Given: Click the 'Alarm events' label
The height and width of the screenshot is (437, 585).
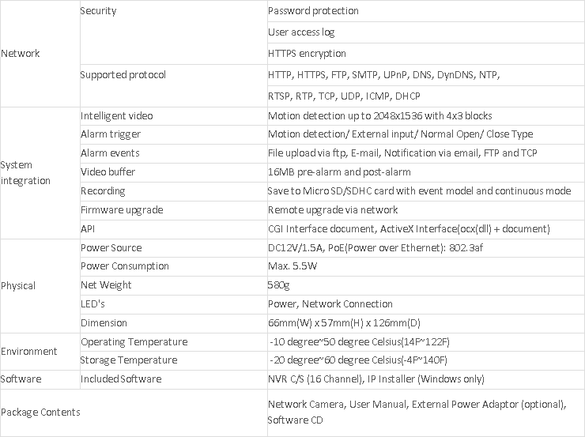Looking at the screenshot, I should tap(110, 153).
